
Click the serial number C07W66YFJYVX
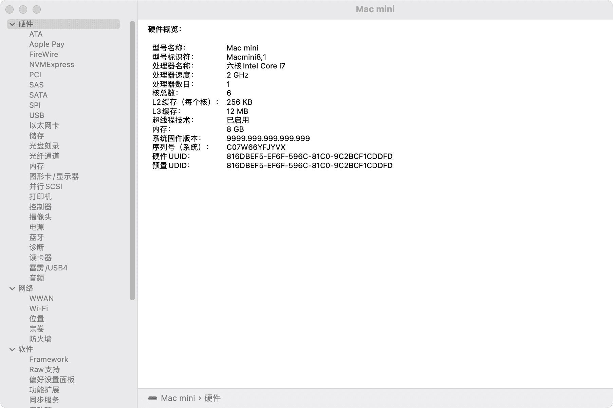point(256,147)
